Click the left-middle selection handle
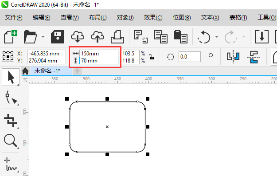The height and width of the screenshot is (176, 277). (x=67, y=127)
